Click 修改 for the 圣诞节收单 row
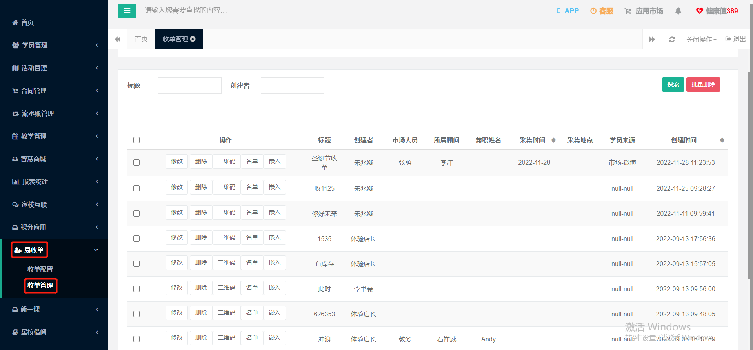 pyautogui.click(x=177, y=161)
